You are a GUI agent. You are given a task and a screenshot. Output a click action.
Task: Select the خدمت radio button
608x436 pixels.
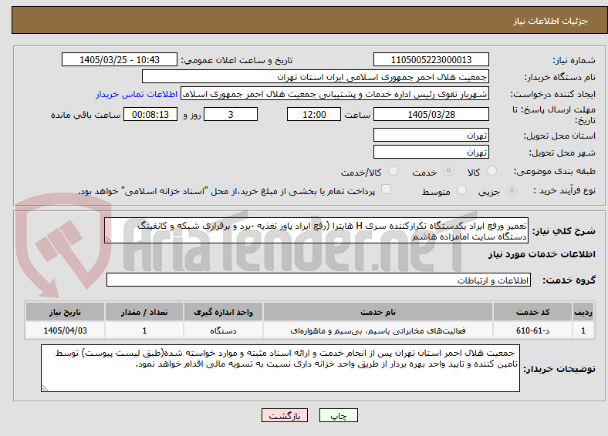(448, 171)
